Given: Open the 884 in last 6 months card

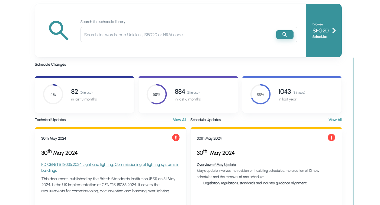Looking at the screenshot, I should coord(188,95).
